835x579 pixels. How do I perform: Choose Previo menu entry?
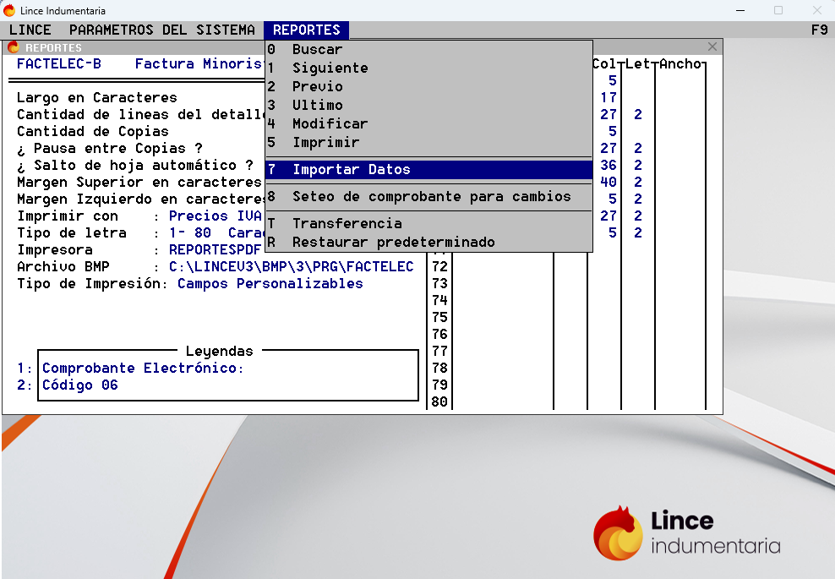click(428, 87)
